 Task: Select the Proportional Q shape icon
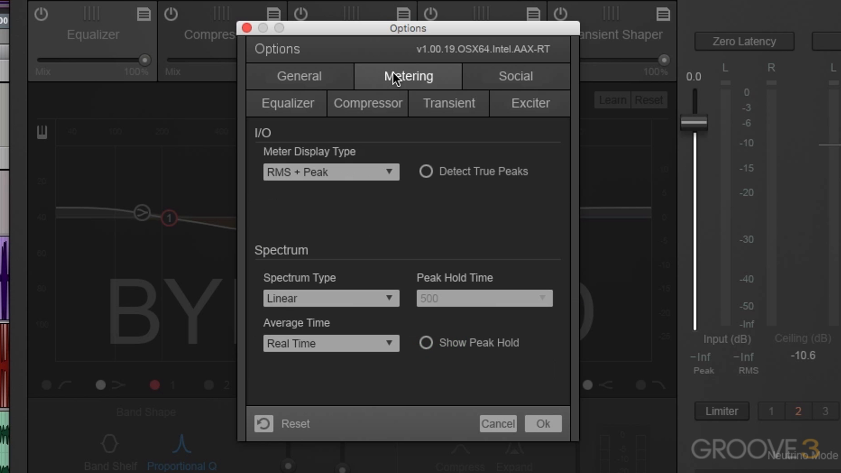(181, 444)
